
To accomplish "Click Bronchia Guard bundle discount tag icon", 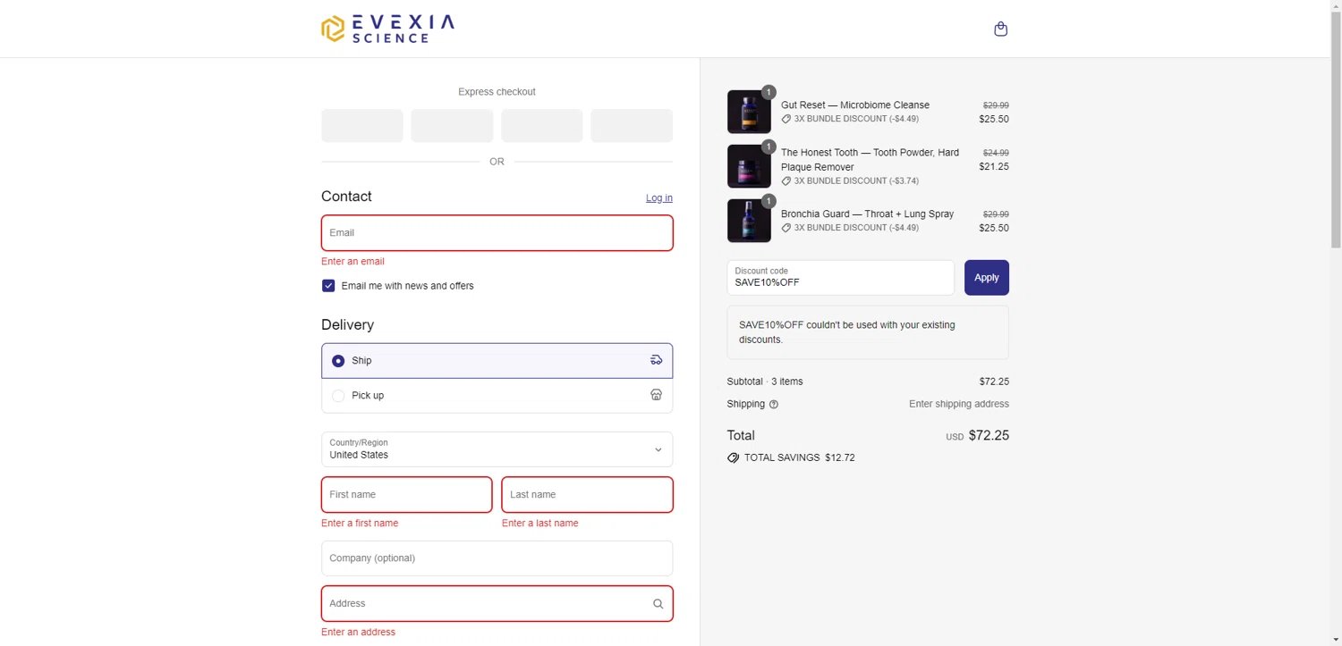I will pyautogui.click(x=786, y=228).
